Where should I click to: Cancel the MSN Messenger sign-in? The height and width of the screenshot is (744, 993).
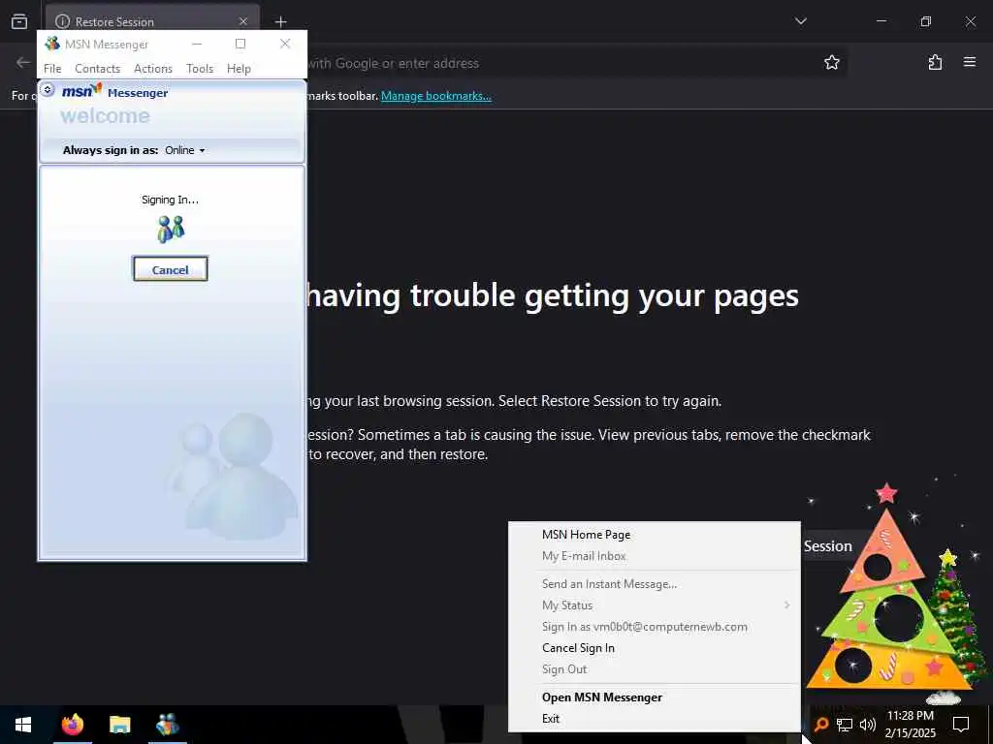[171, 269]
